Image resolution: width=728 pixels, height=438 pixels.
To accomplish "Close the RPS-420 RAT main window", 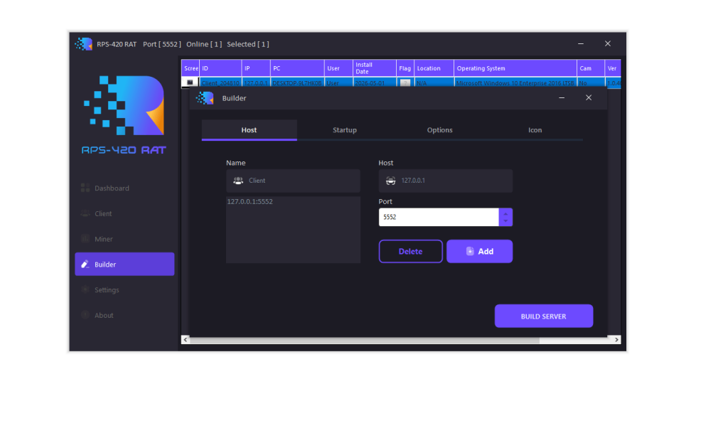I will coord(608,43).
